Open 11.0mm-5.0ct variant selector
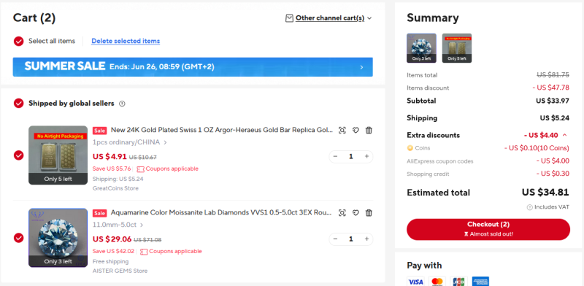This screenshot has height=286, width=584. click(118, 225)
